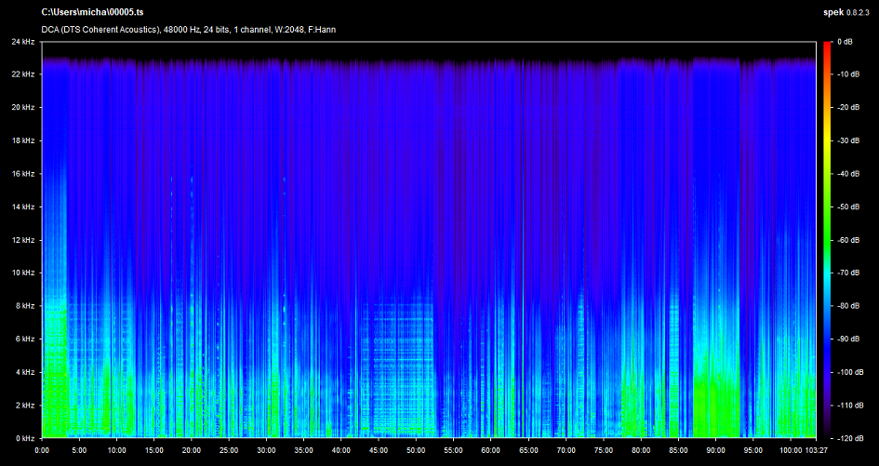Click the -120 dB scale label
The image size is (879, 466).
tap(848, 437)
